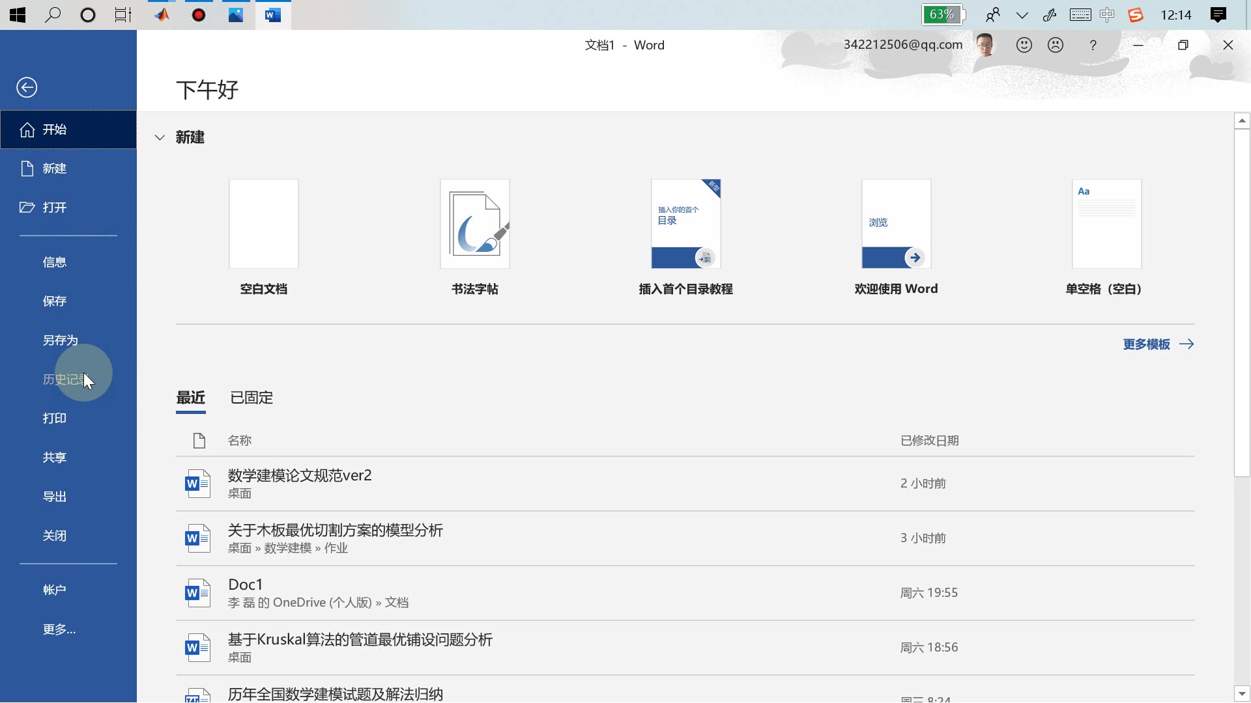The image size is (1251, 703).
Task: Click the file type icon column header
Action: click(199, 441)
